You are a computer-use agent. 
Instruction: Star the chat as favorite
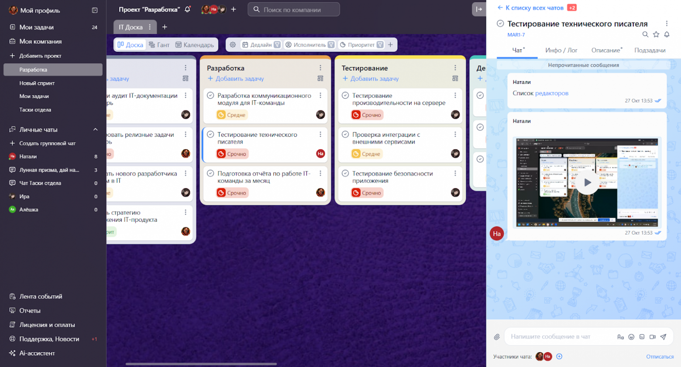point(656,34)
